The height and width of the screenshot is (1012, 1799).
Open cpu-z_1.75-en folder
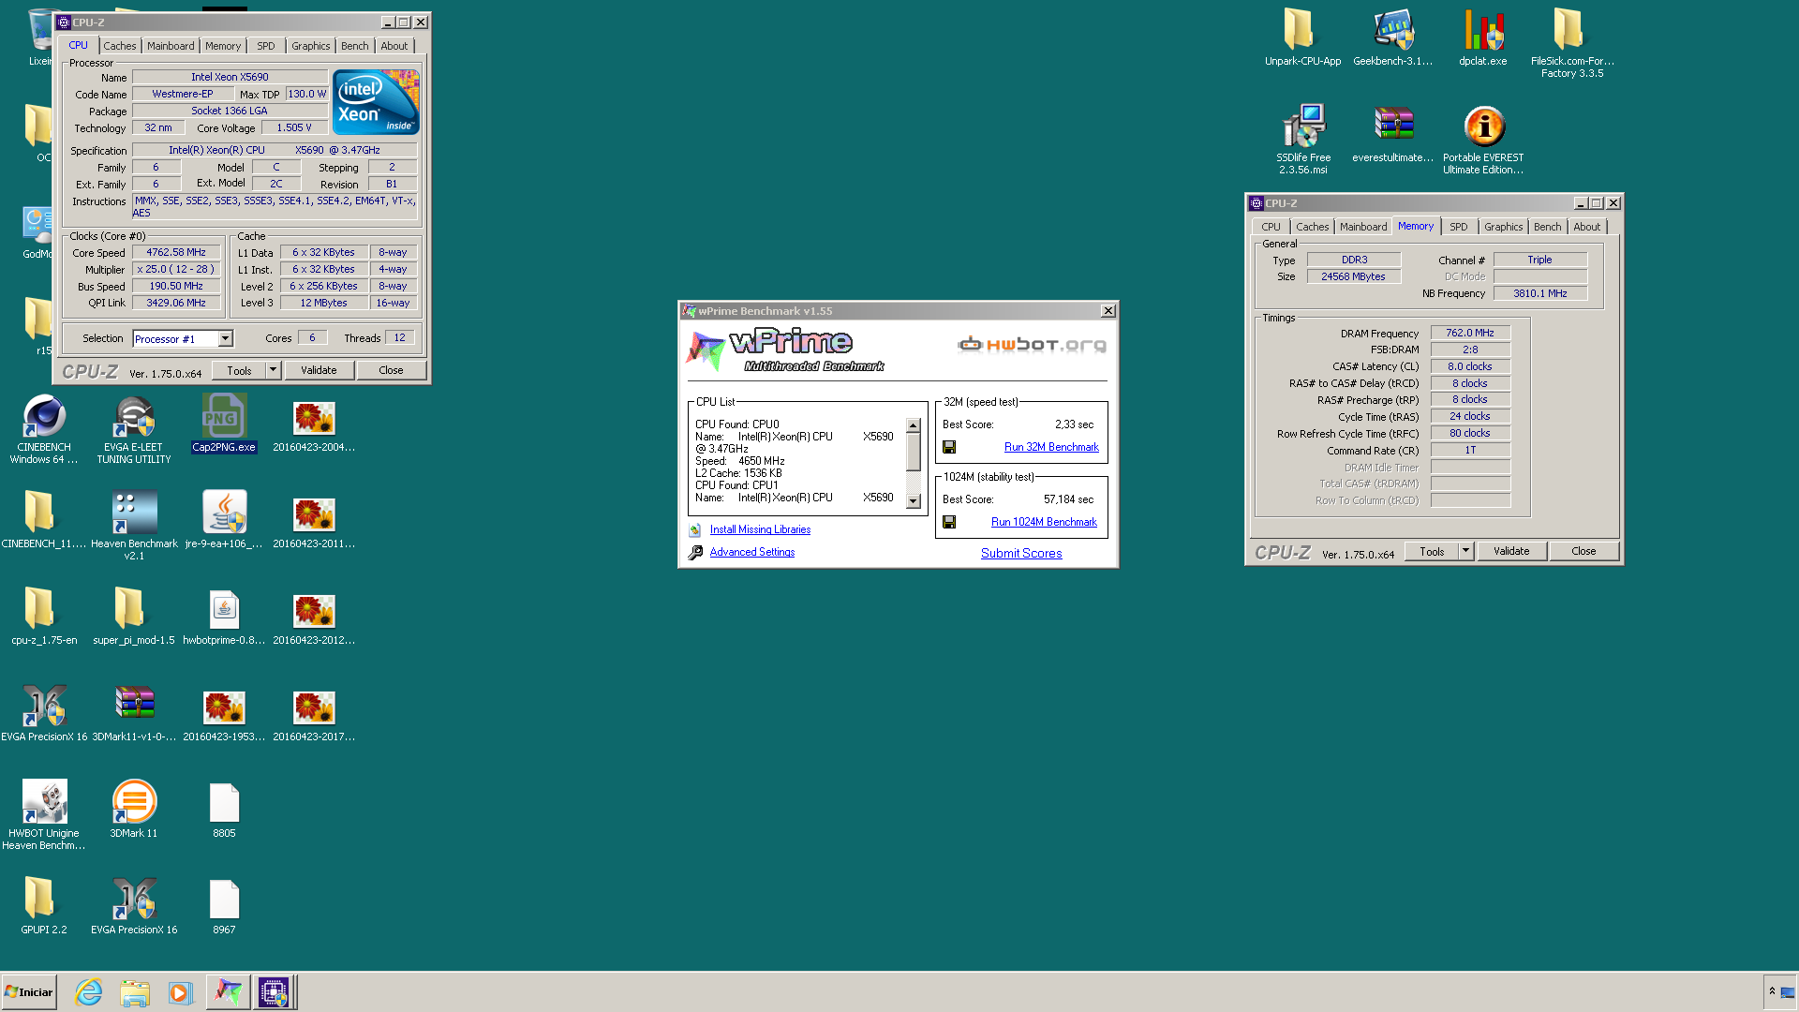[x=44, y=616]
